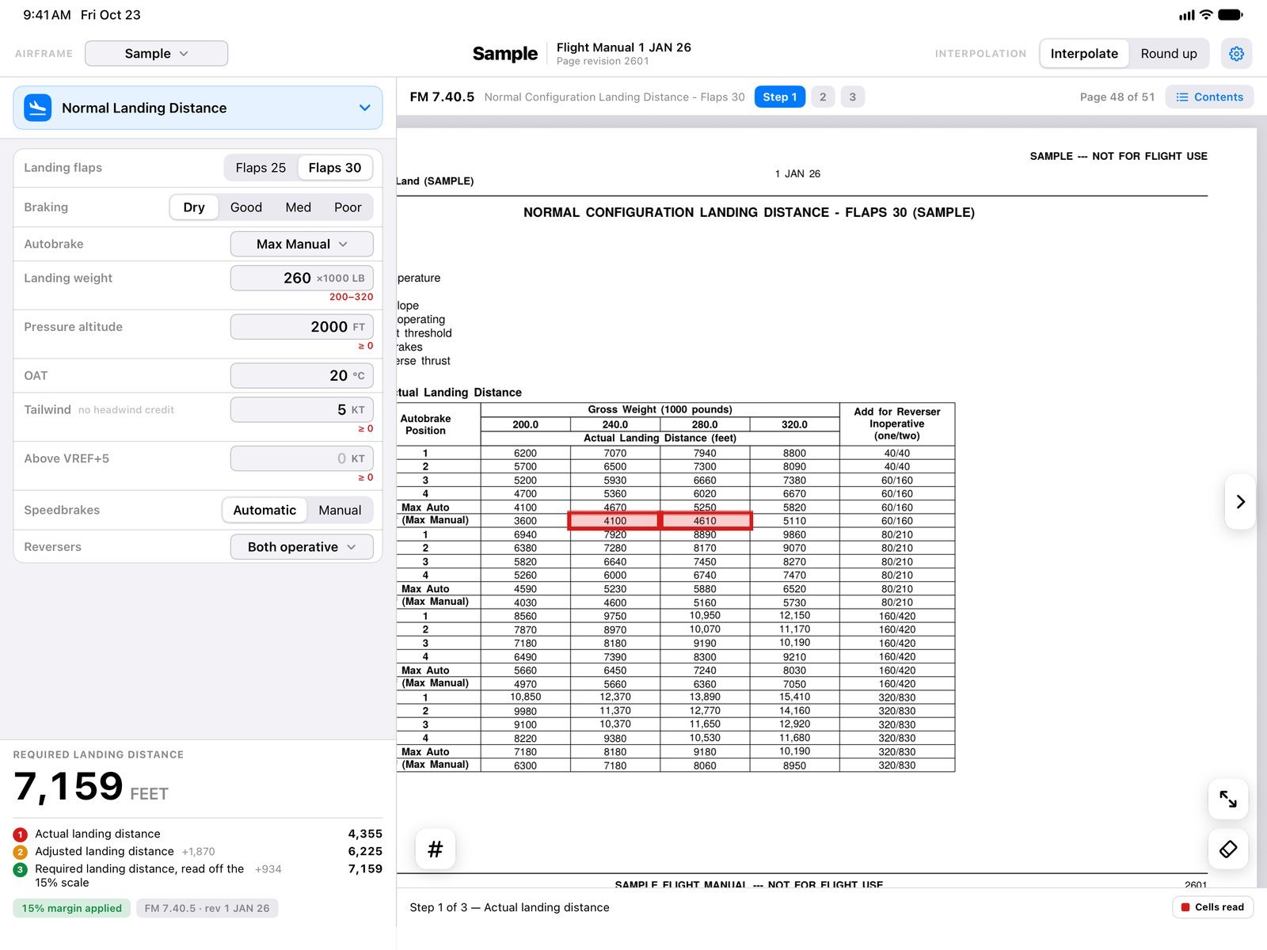Select Flaps 30 landing flaps
The width and height of the screenshot is (1267, 950).
click(x=335, y=168)
